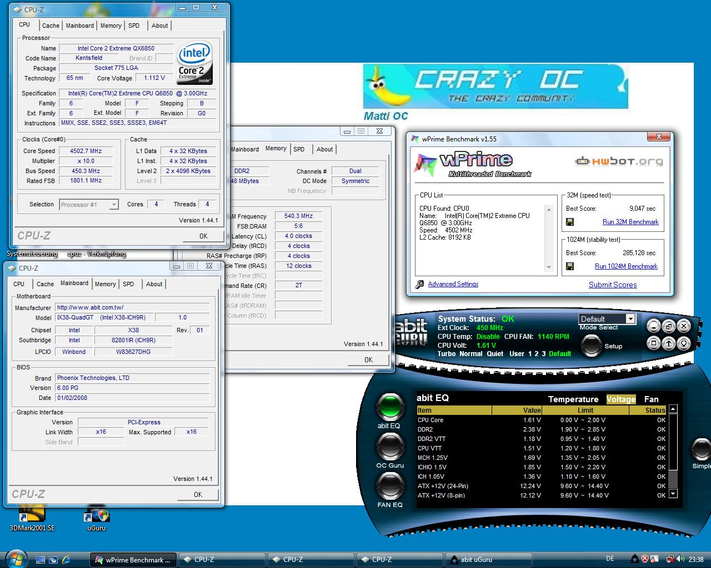
Task: Select Turbo mode in uGuru
Action: (447, 353)
